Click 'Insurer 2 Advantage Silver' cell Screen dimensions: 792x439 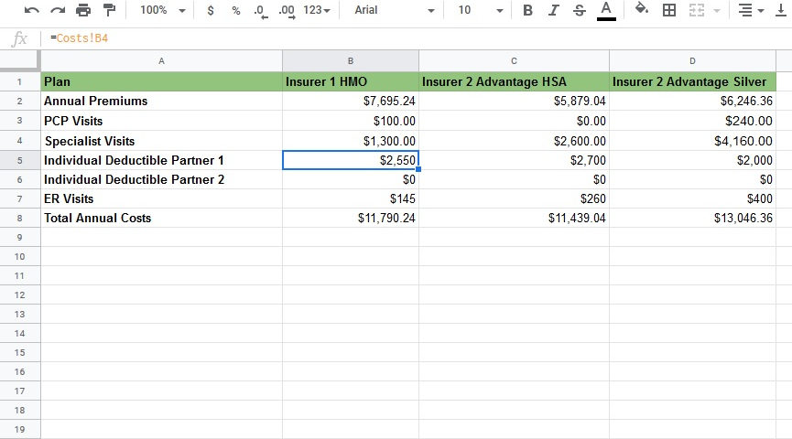click(x=692, y=81)
